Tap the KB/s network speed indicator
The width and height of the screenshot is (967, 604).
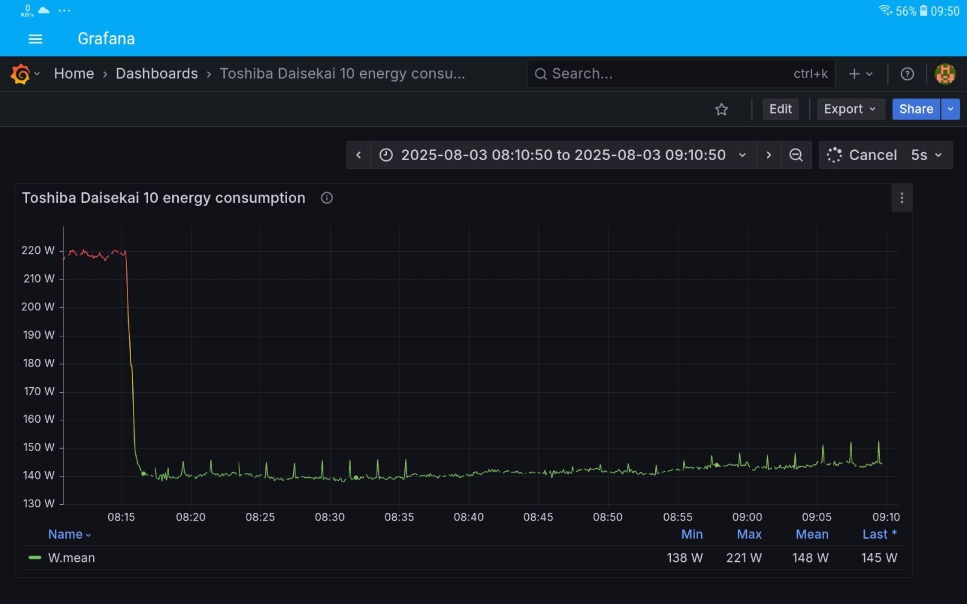27,10
